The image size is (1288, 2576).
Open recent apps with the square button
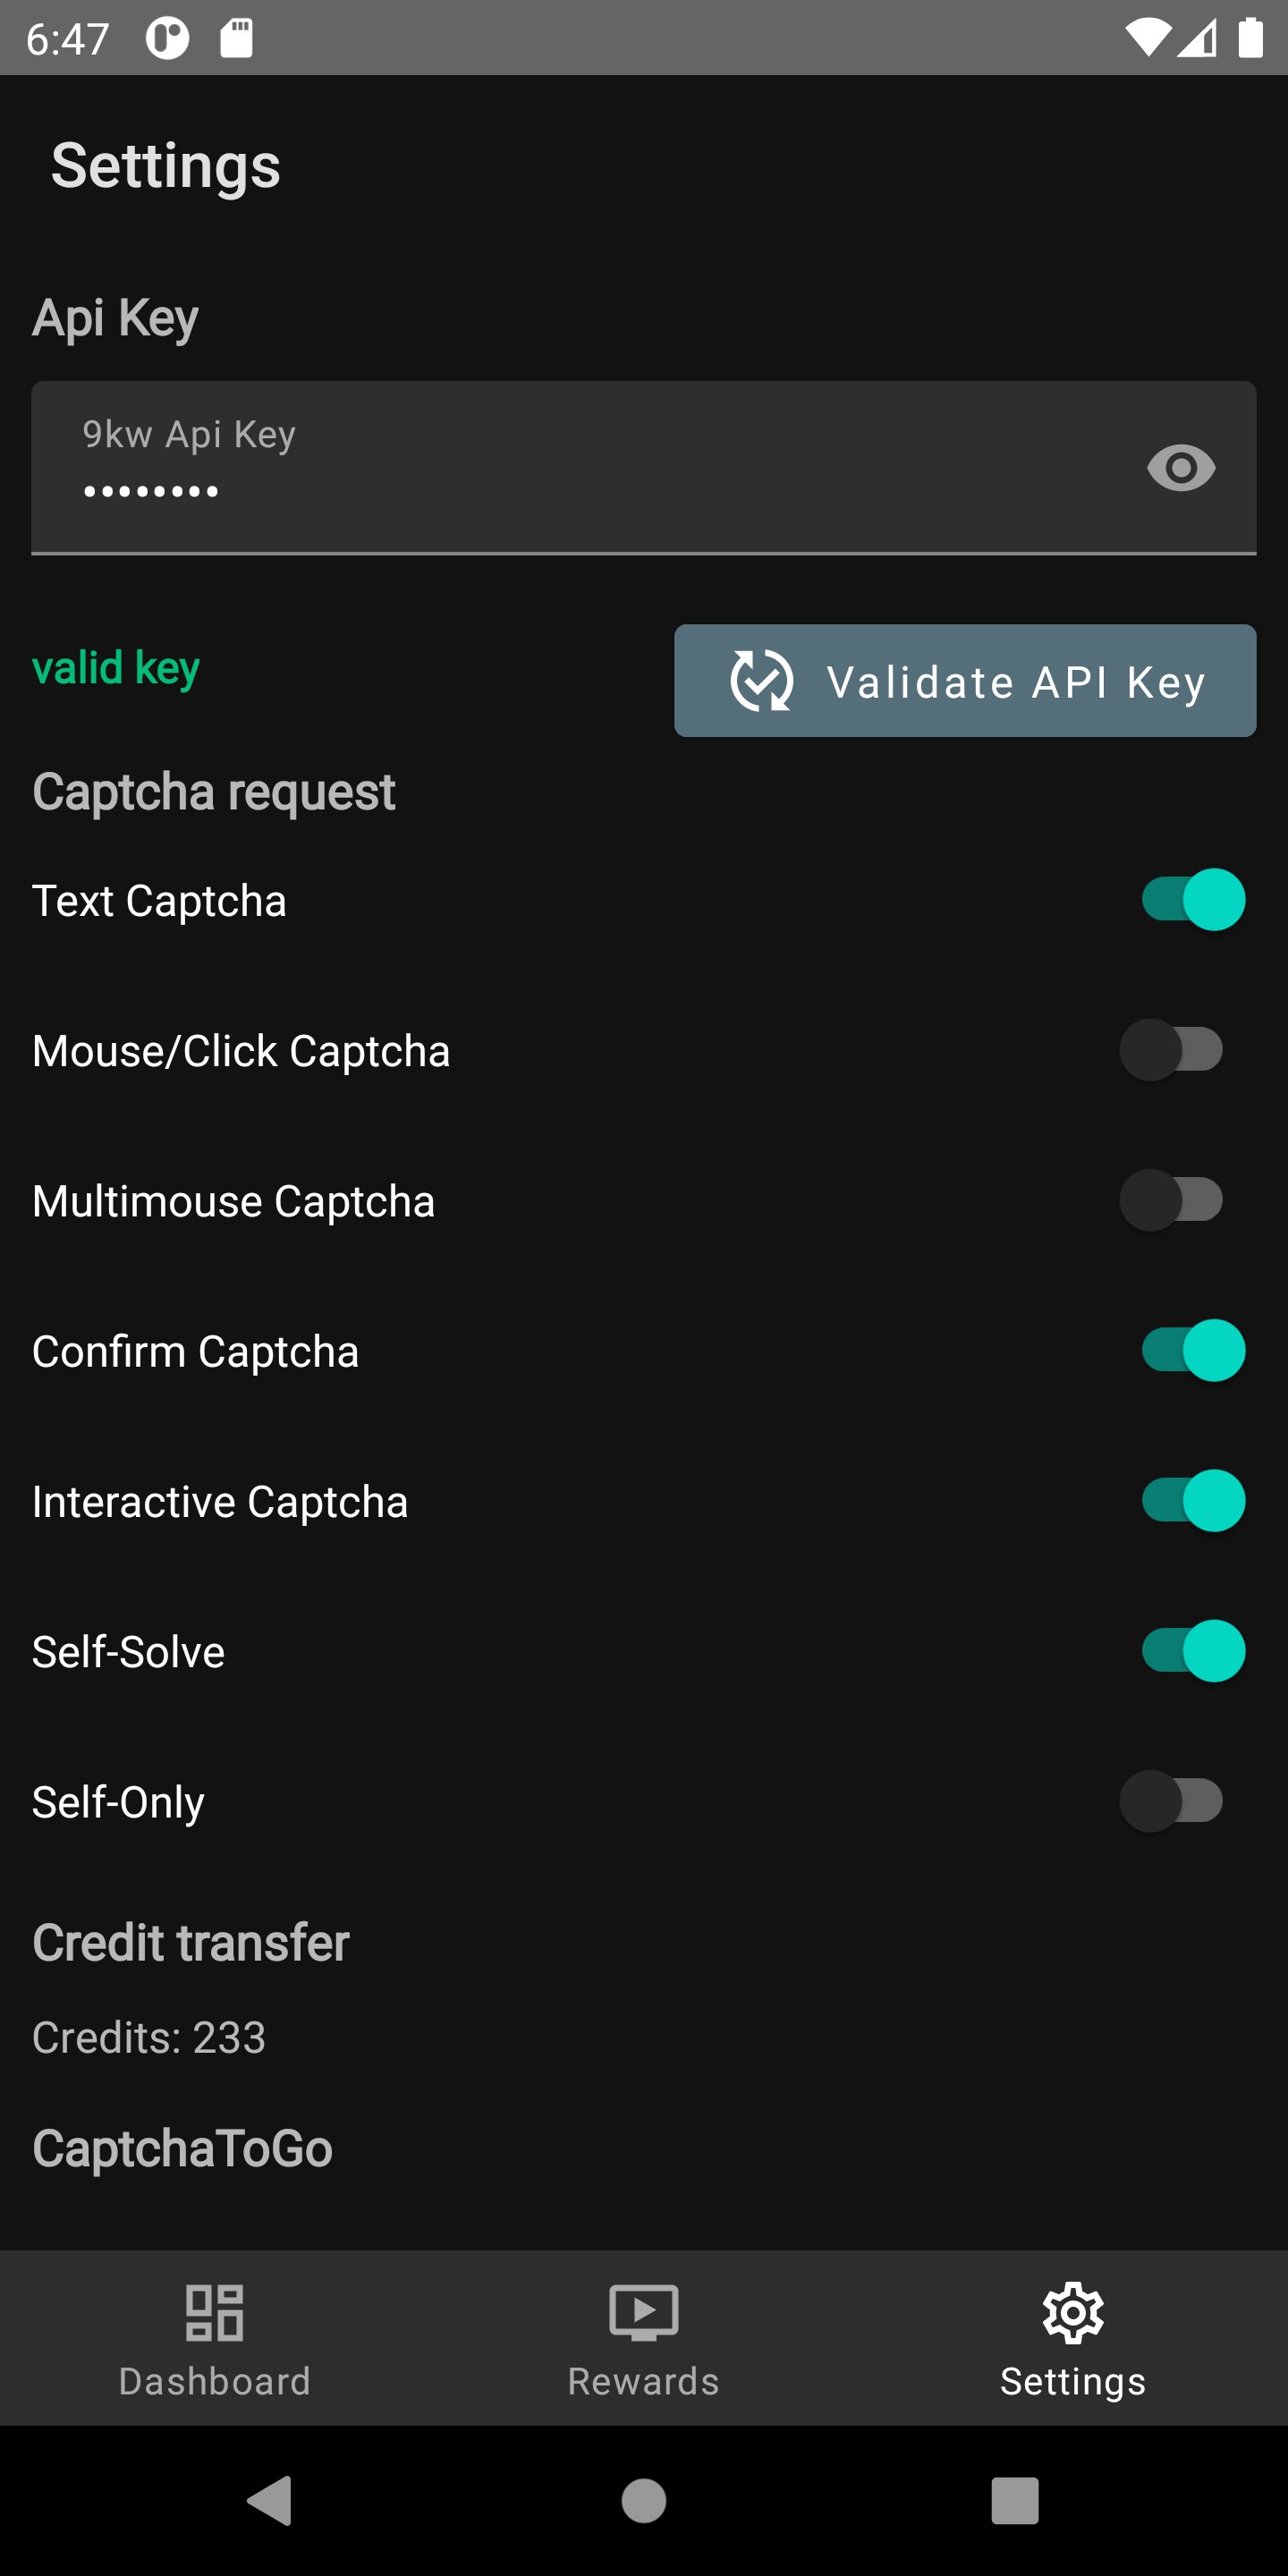(1014, 2501)
